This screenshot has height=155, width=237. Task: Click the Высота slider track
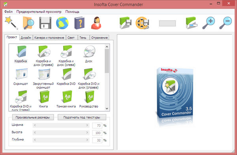click(x=61, y=133)
